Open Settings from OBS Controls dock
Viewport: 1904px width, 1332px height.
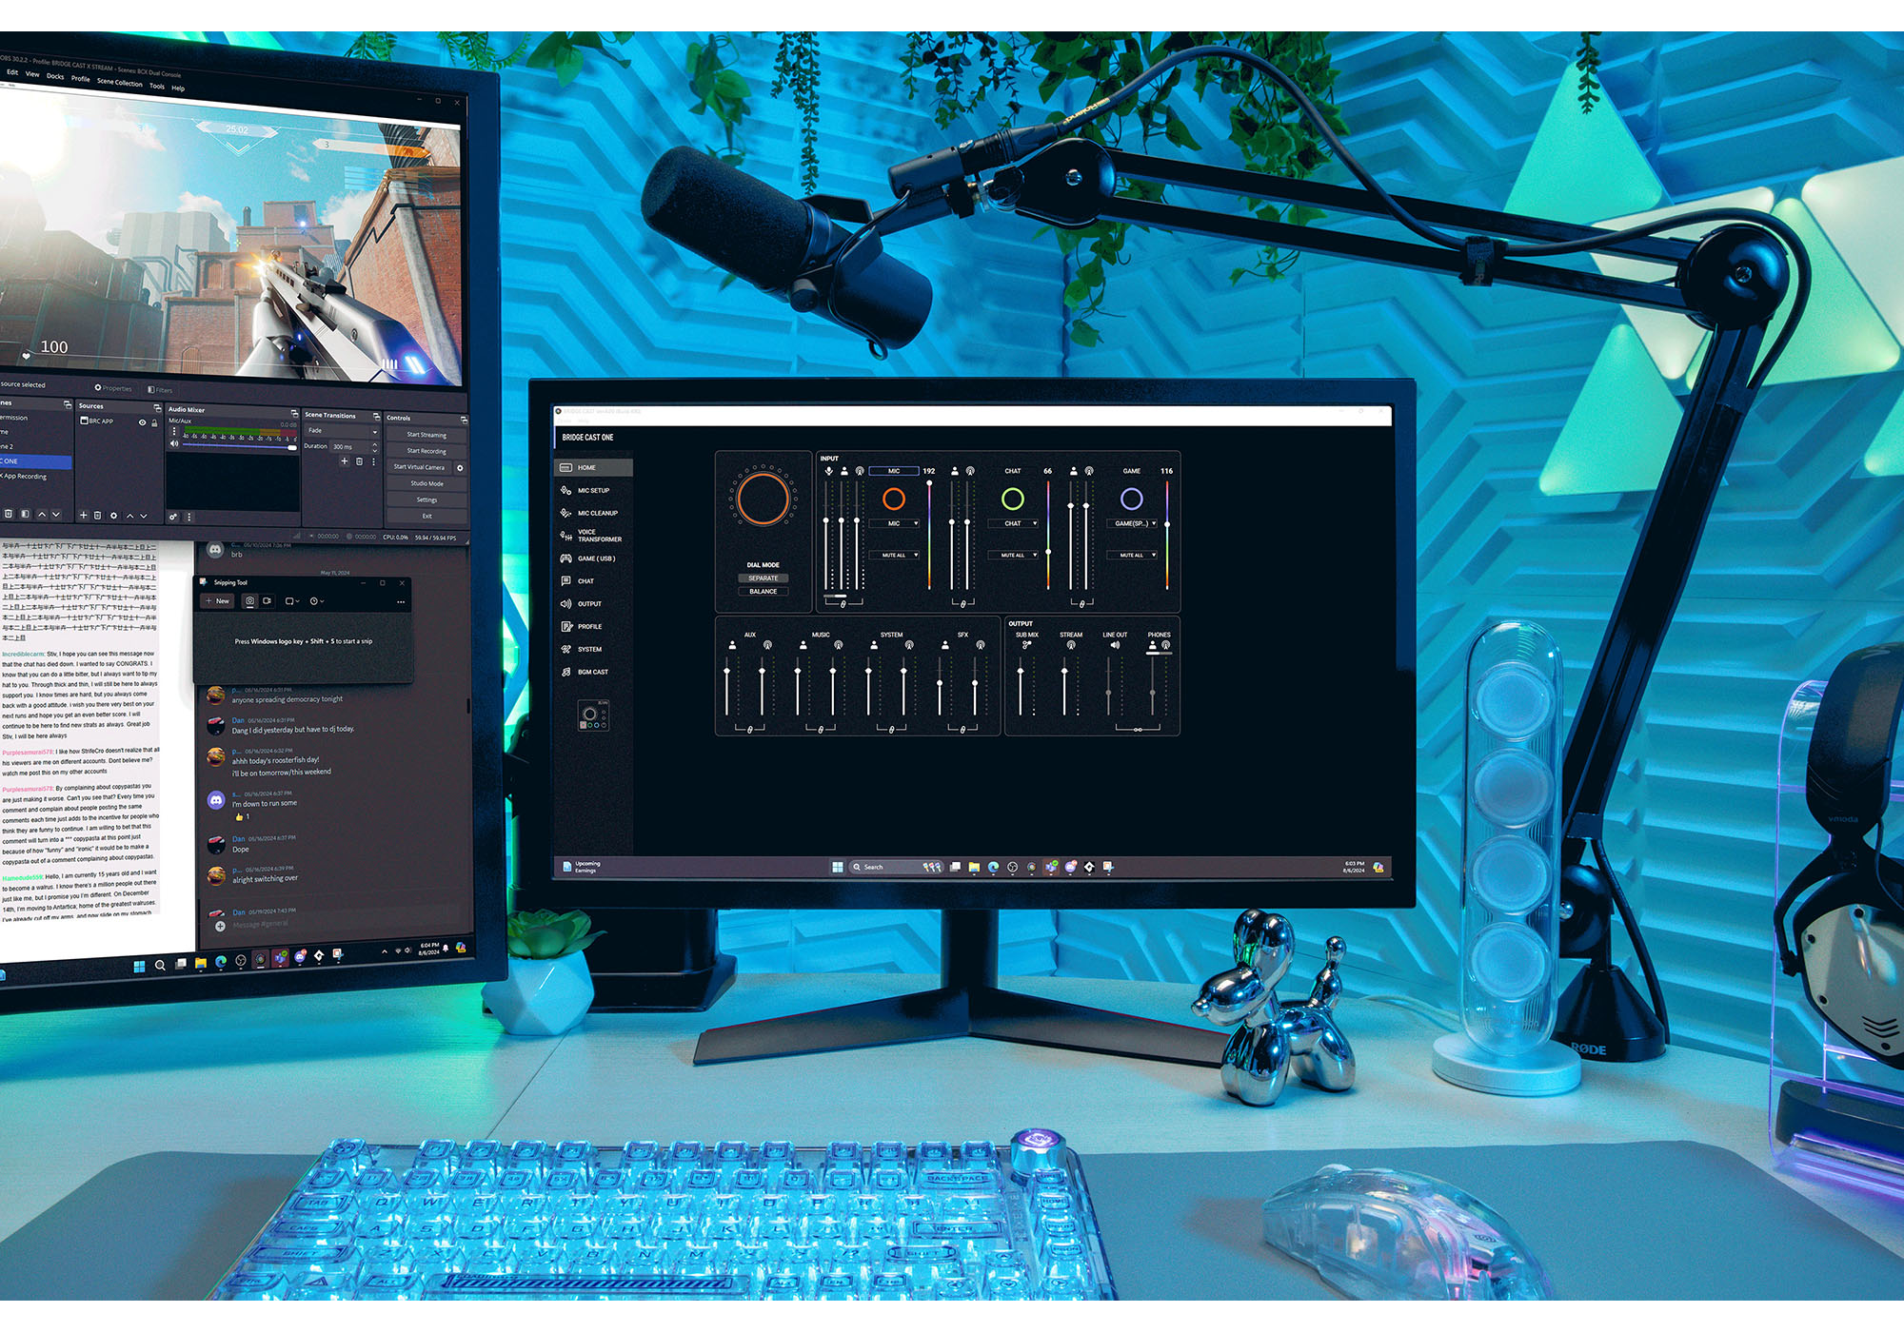click(x=426, y=499)
